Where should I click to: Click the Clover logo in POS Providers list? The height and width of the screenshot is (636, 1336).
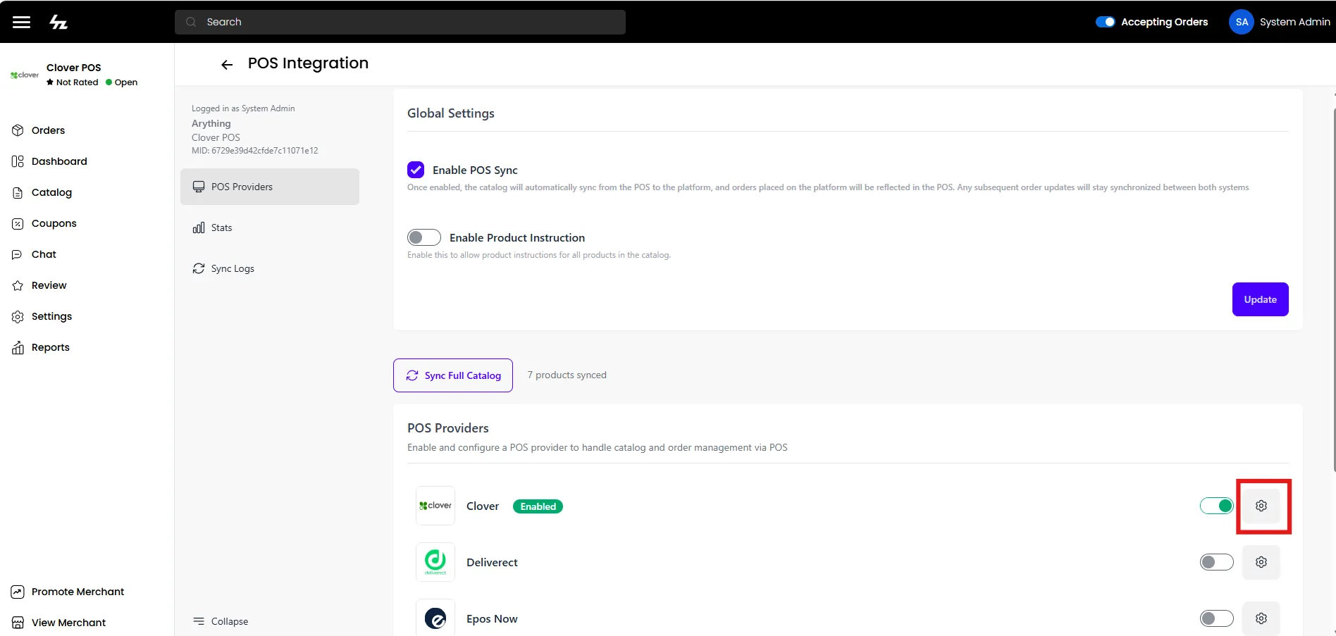435,506
